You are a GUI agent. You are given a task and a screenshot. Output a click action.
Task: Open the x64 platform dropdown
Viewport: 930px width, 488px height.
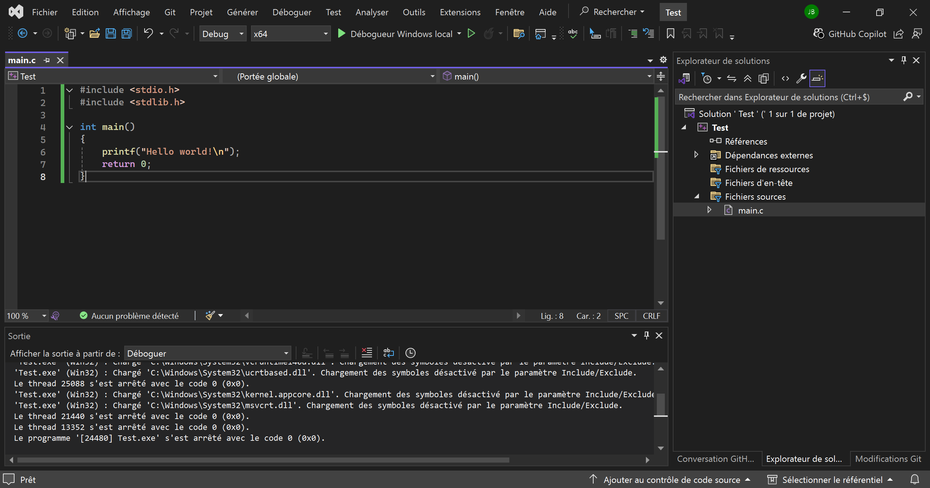coord(291,34)
